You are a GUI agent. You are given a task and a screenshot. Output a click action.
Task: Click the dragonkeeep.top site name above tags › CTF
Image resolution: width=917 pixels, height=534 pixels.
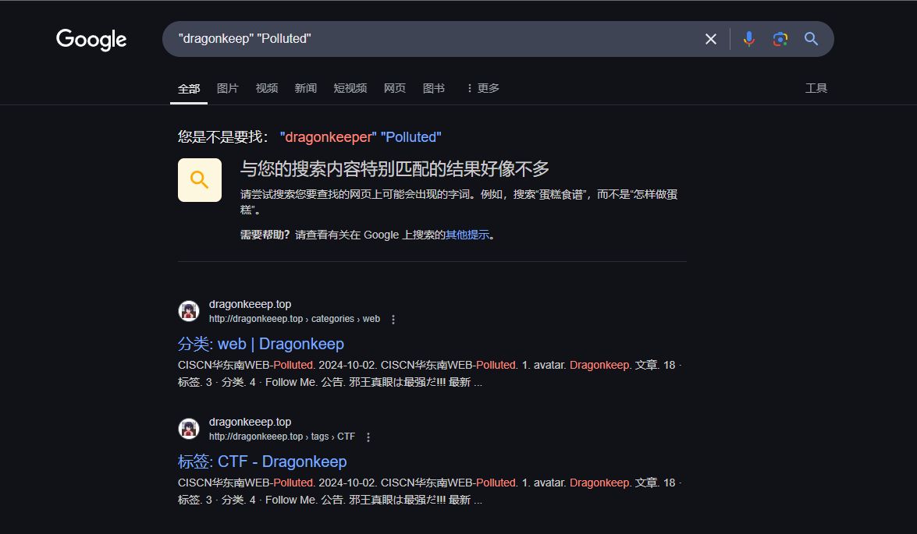click(x=251, y=422)
